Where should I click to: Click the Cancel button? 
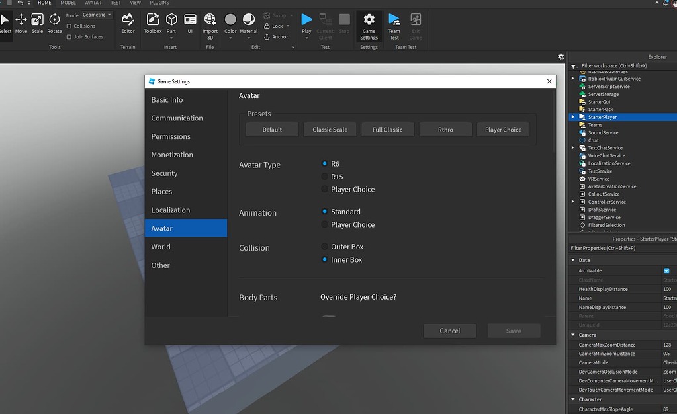[x=449, y=331]
